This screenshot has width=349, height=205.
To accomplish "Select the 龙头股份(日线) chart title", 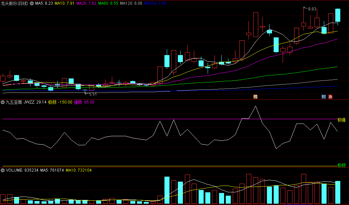I will pos(14,3).
